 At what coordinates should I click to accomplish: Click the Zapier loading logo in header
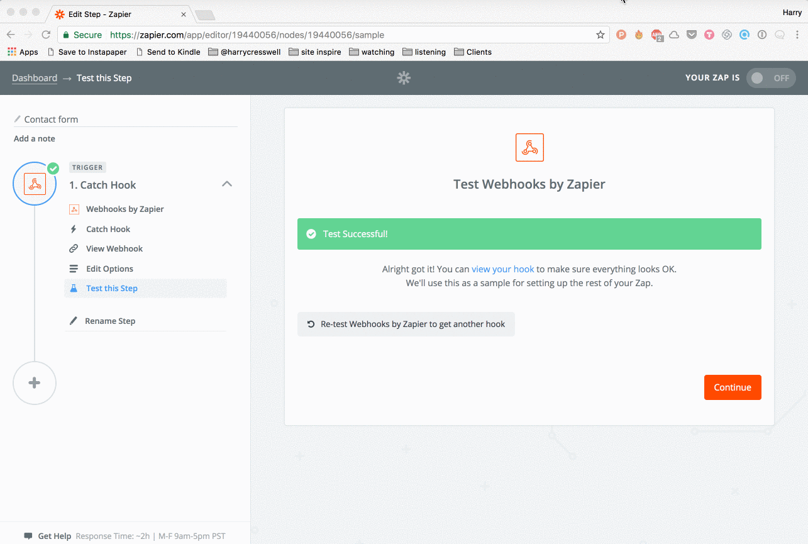point(404,78)
